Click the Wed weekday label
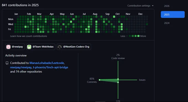This screenshot has width=188, height=102. [11, 24]
